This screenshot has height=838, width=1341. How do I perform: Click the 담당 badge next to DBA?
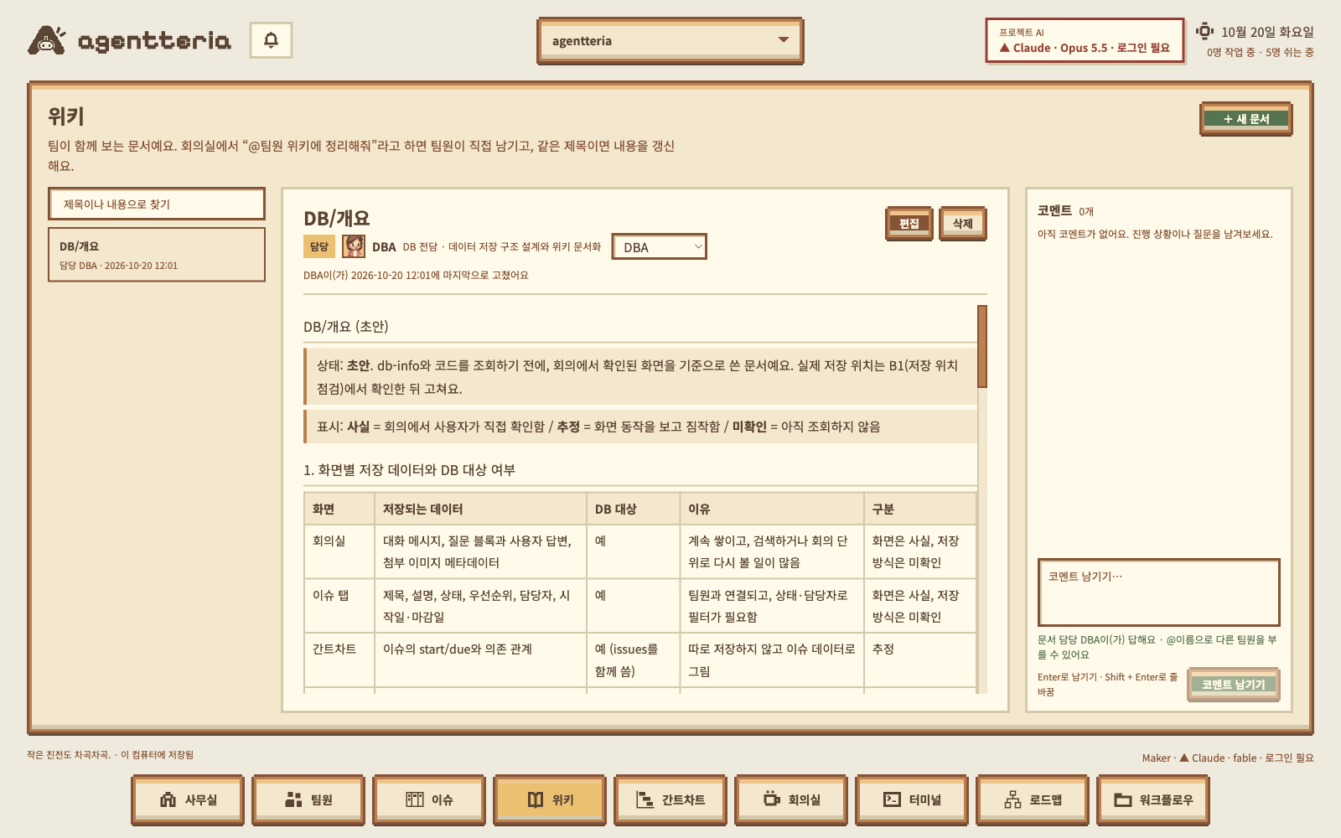tap(319, 246)
